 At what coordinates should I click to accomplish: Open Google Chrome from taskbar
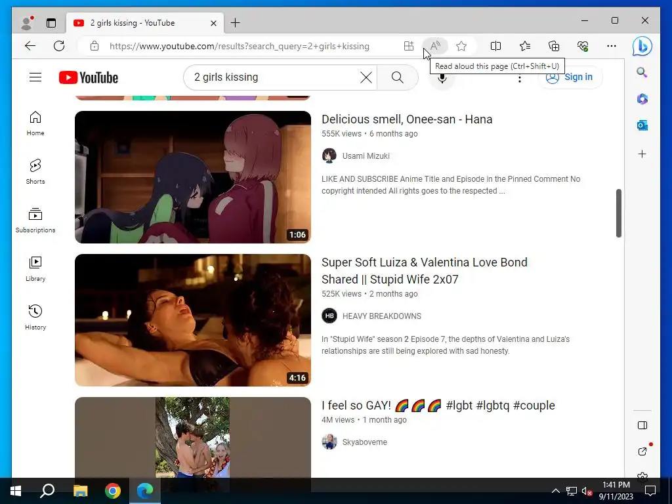tap(113, 491)
